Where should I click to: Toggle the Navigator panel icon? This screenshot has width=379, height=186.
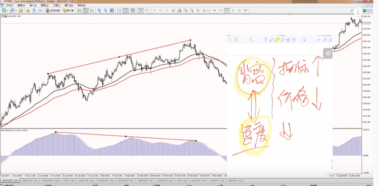34,11
